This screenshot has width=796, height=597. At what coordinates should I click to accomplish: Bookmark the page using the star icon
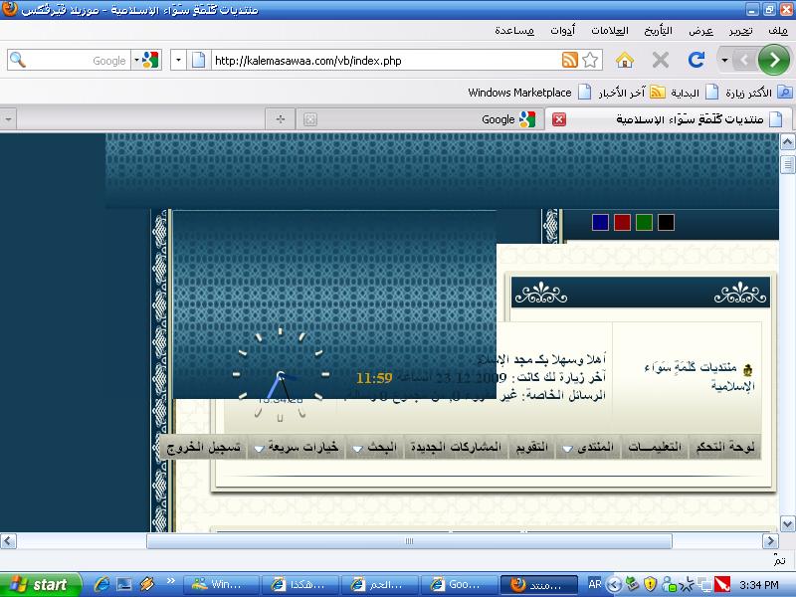[591, 60]
